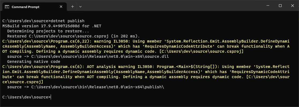Viewport: 299px width, 107px height.
Task: Click the Command Prompt tab icon
Action: (7, 7)
